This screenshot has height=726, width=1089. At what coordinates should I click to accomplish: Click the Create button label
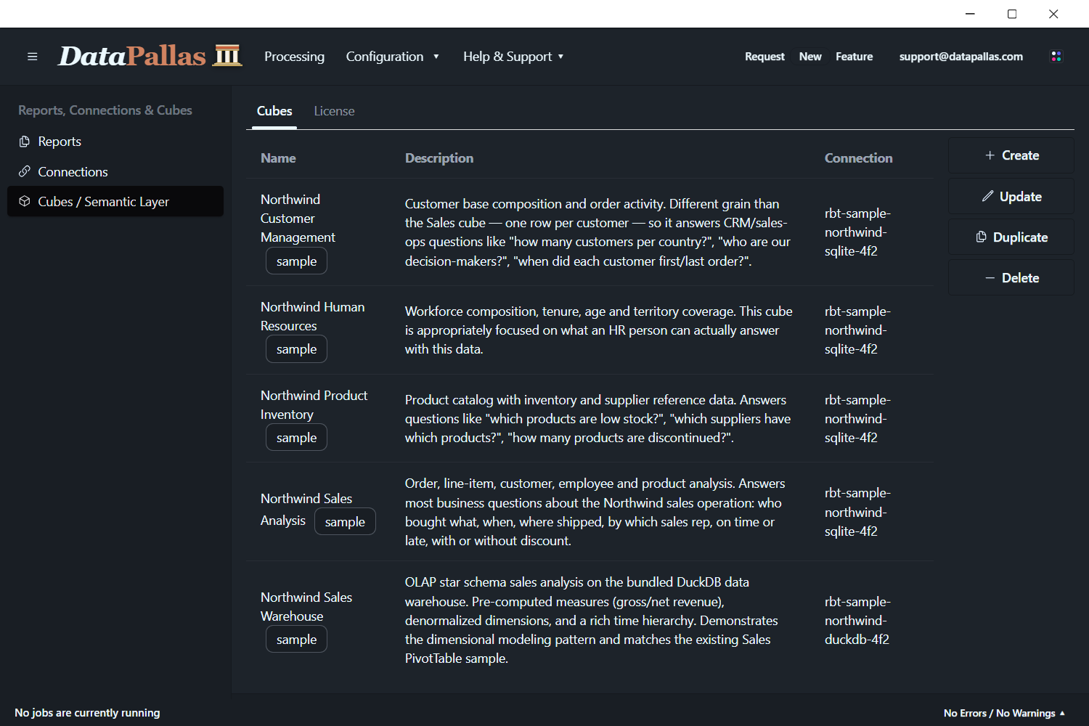pos(1020,155)
